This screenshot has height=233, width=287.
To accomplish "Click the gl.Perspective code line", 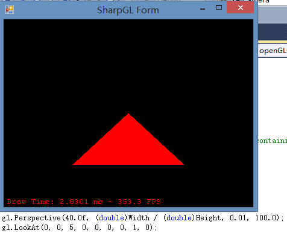I will tap(142, 218).
